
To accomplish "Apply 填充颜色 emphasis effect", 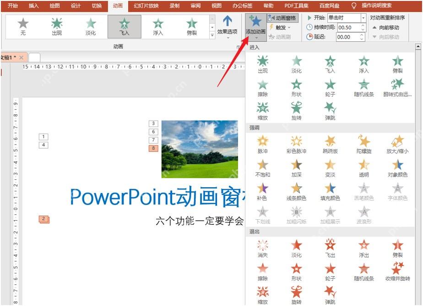I will pyautogui.click(x=330, y=192).
